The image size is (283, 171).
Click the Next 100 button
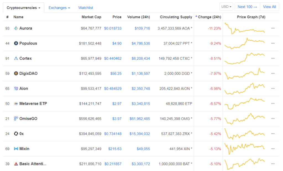[x=247, y=6]
